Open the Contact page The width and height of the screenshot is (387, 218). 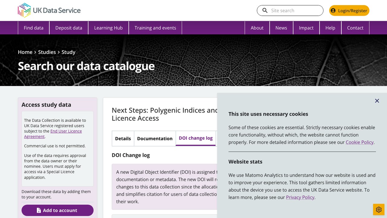tap(355, 28)
